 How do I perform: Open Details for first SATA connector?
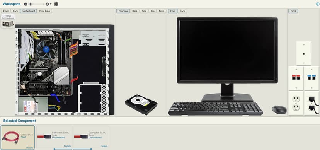coord(67,146)
